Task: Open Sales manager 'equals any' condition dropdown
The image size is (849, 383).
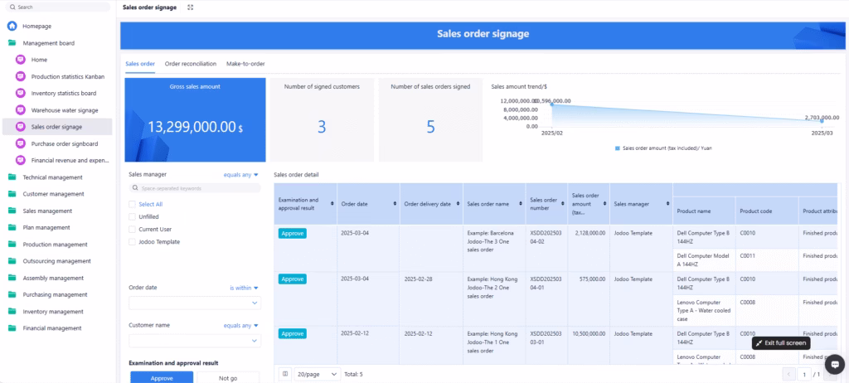Action: [241, 175]
